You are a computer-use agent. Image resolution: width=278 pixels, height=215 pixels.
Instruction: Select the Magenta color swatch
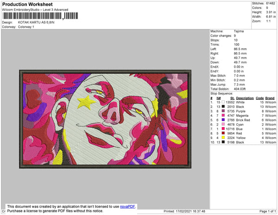point(223,115)
